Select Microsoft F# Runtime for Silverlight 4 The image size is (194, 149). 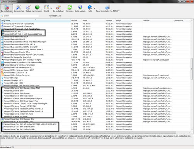[x=17, y=57]
